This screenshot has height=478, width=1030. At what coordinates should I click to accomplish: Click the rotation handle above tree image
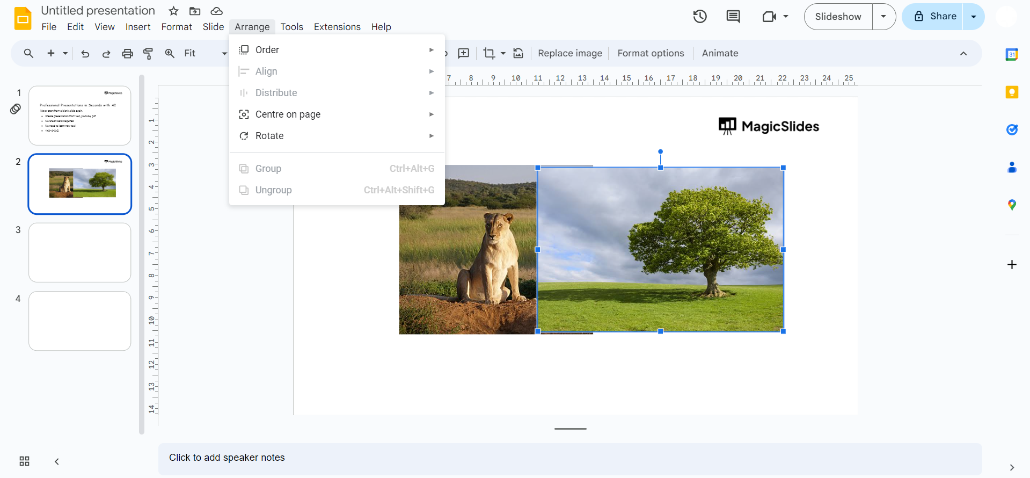pos(660,151)
